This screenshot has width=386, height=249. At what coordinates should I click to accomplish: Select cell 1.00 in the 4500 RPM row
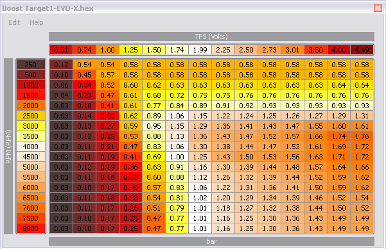coord(177,157)
